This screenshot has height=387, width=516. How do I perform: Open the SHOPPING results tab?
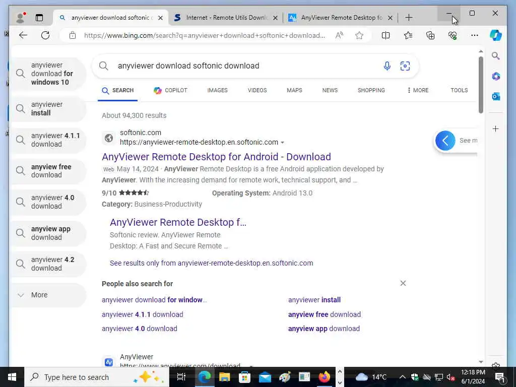(371, 90)
